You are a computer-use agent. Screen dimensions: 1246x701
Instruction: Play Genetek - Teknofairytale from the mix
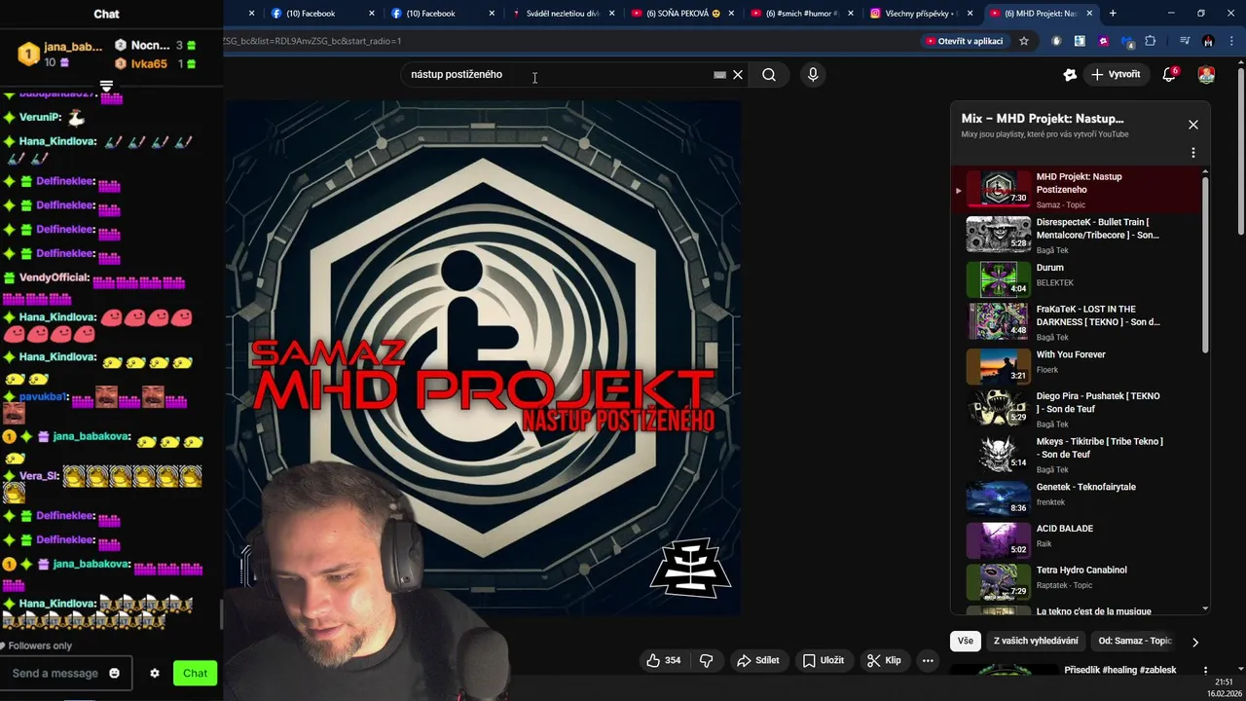1077,496
